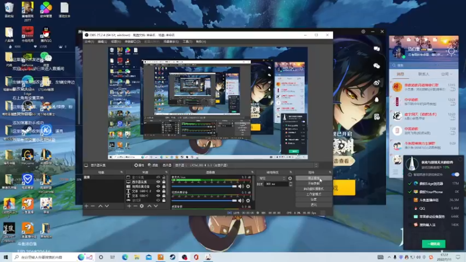This screenshot has width=466, height=262.
Task: Move the selected source down in sources panel
Action: 156,206
